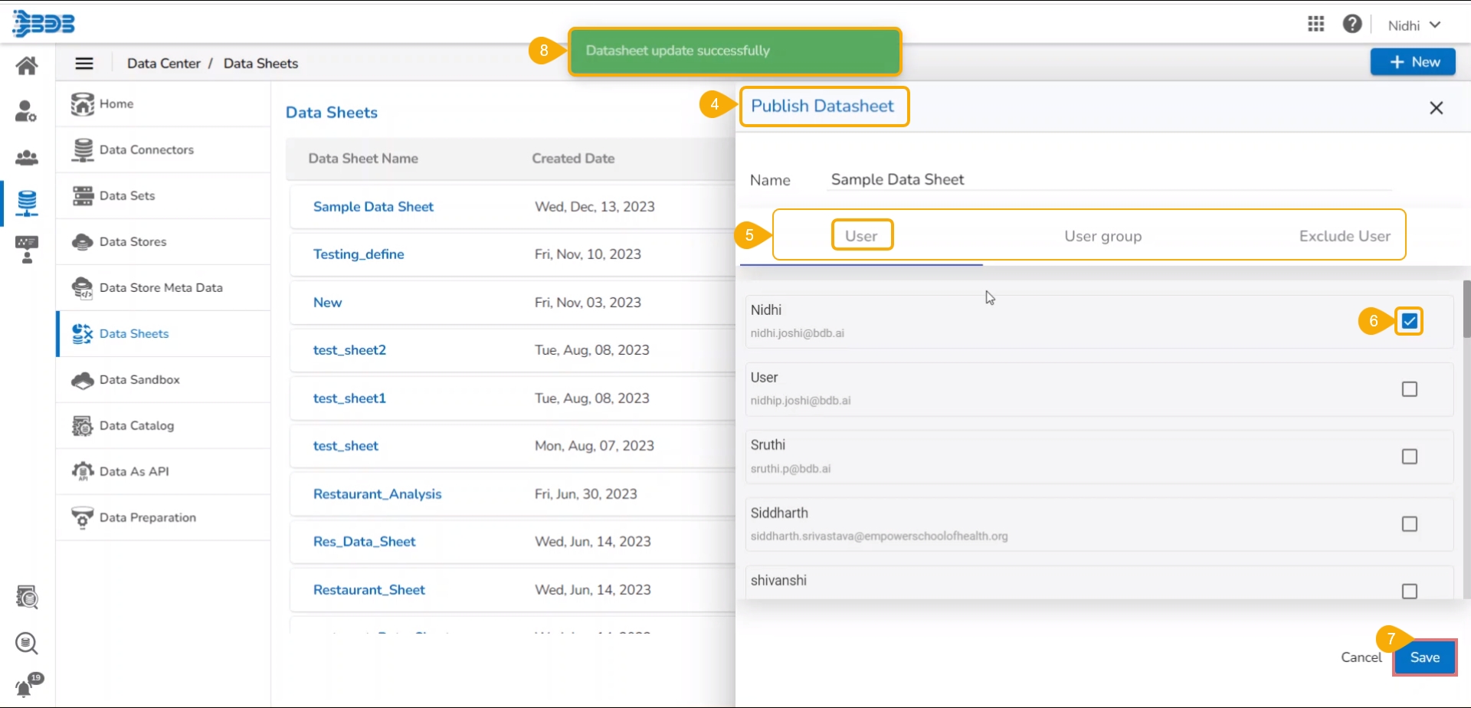Open Data Catalog in the sidebar
The width and height of the screenshot is (1471, 708).
coord(136,426)
